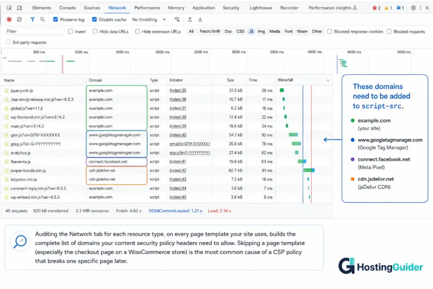Click the fbevents.js file icon
433x289 pixels.
[x=6, y=162]
